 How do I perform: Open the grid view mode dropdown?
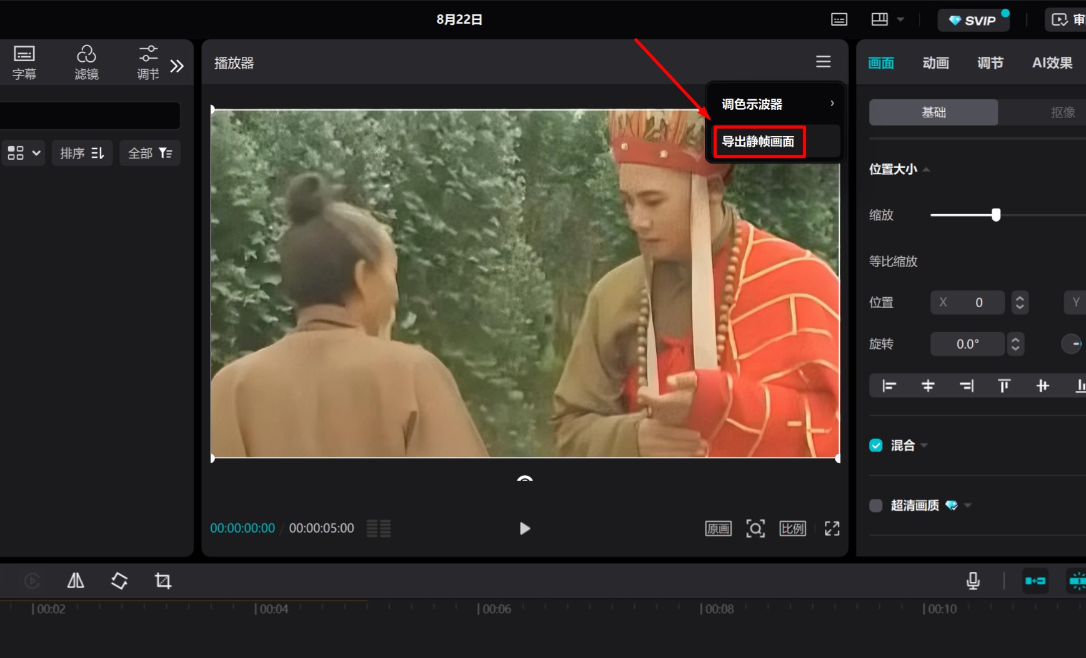24,153
